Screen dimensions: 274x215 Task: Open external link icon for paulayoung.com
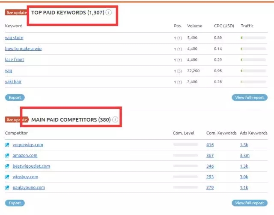point(7,188)
